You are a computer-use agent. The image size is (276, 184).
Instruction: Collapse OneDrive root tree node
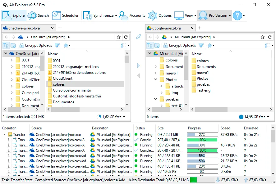click(6, 53)
